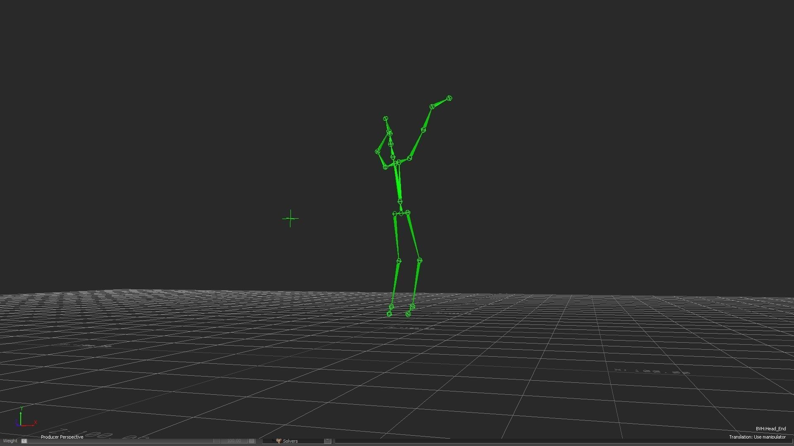Click the key button beside Weight label
The image size is (794, 446).
24,441
